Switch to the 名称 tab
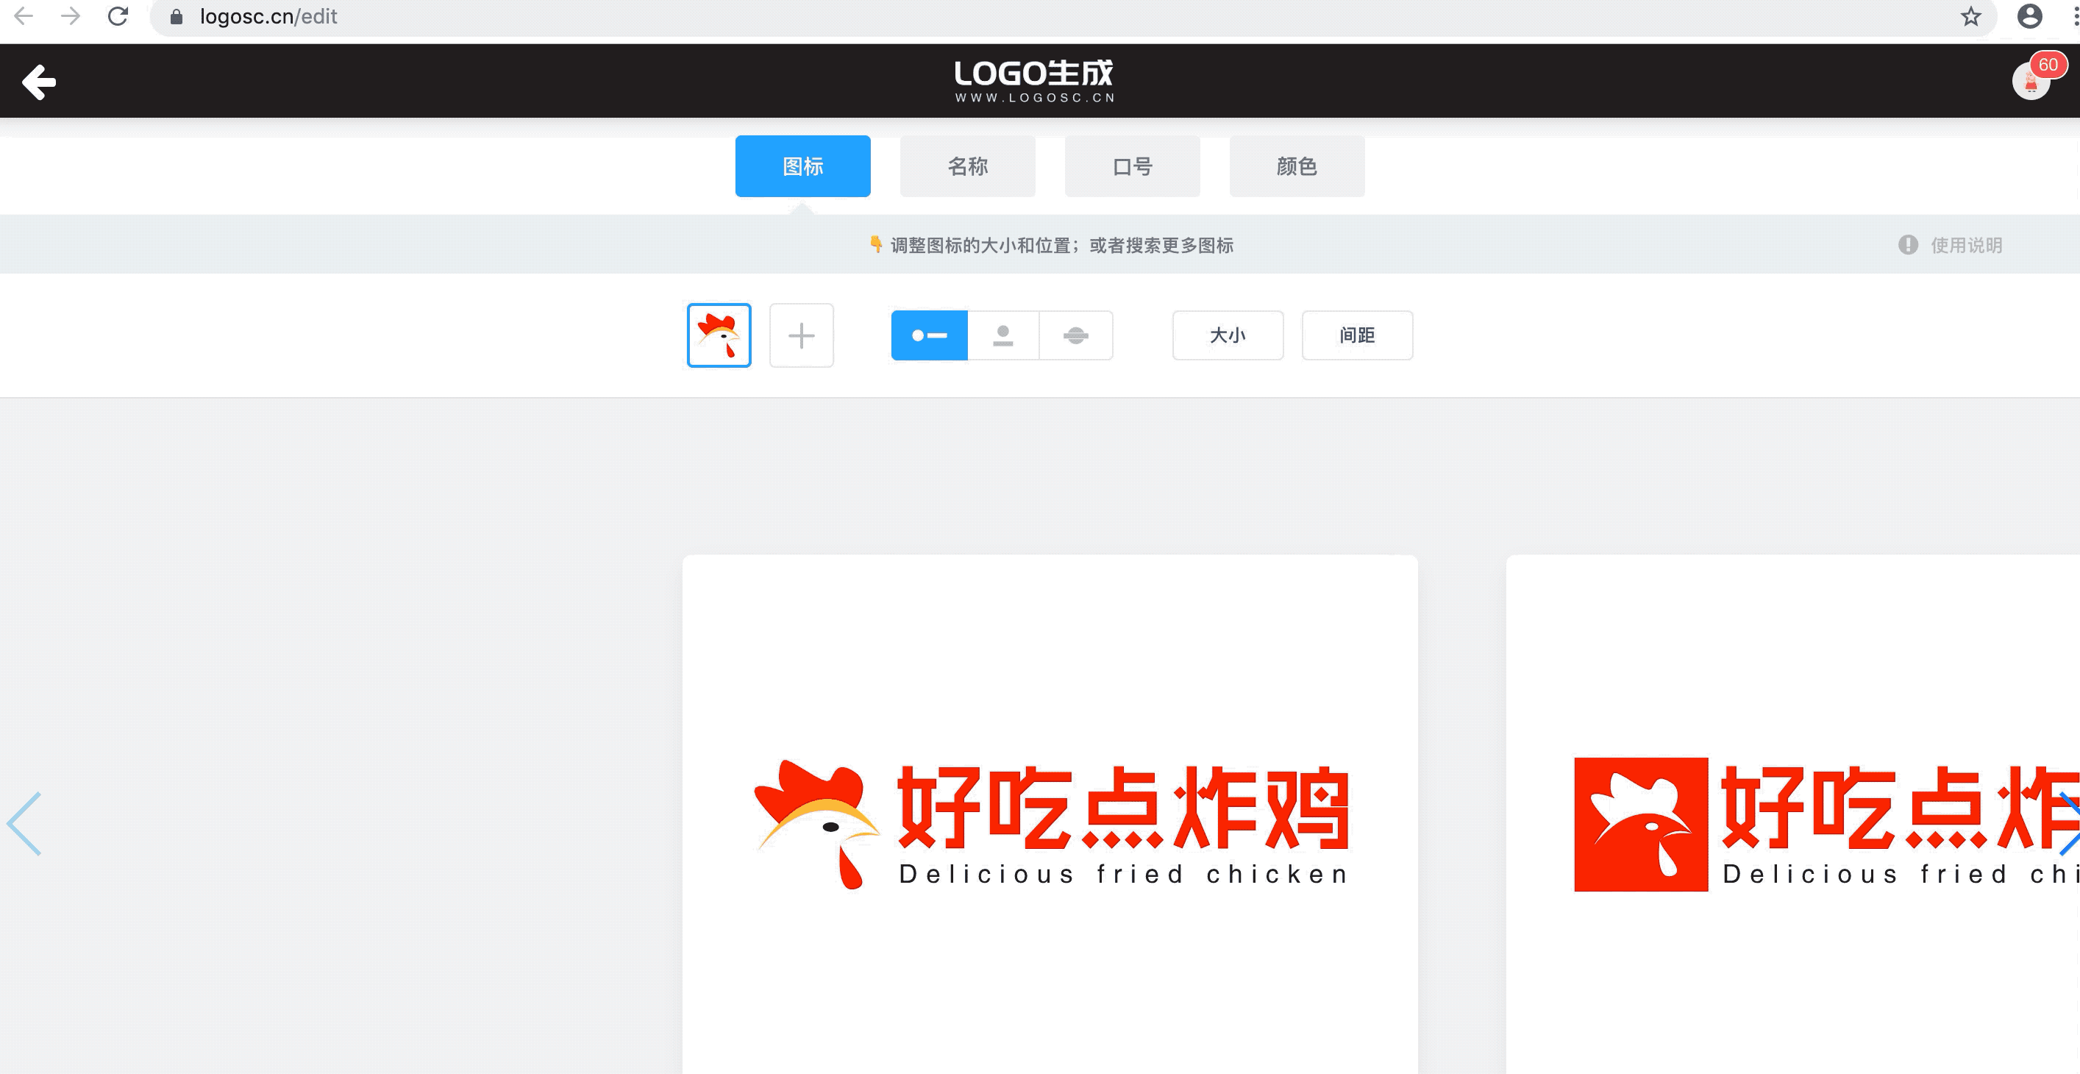Screen dimensions: 2080x1074 click(967, 166)
